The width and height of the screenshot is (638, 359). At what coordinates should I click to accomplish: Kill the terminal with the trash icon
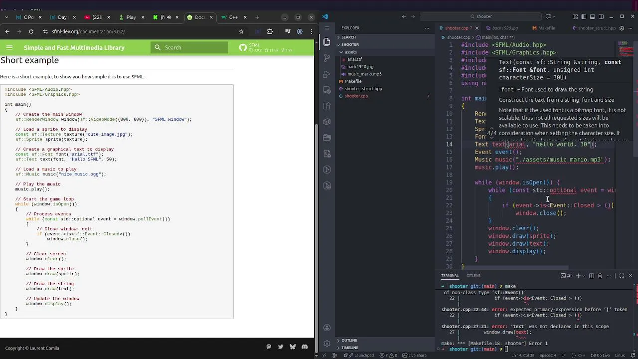(600, 276)
